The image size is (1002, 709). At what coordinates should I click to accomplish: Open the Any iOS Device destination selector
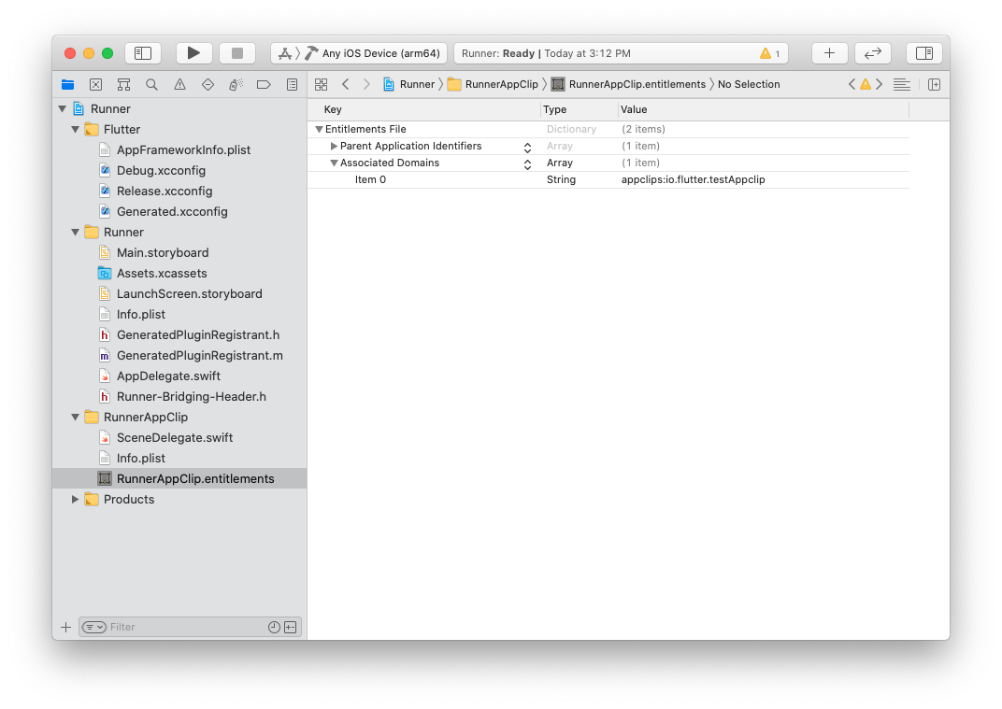click(379, 53)
